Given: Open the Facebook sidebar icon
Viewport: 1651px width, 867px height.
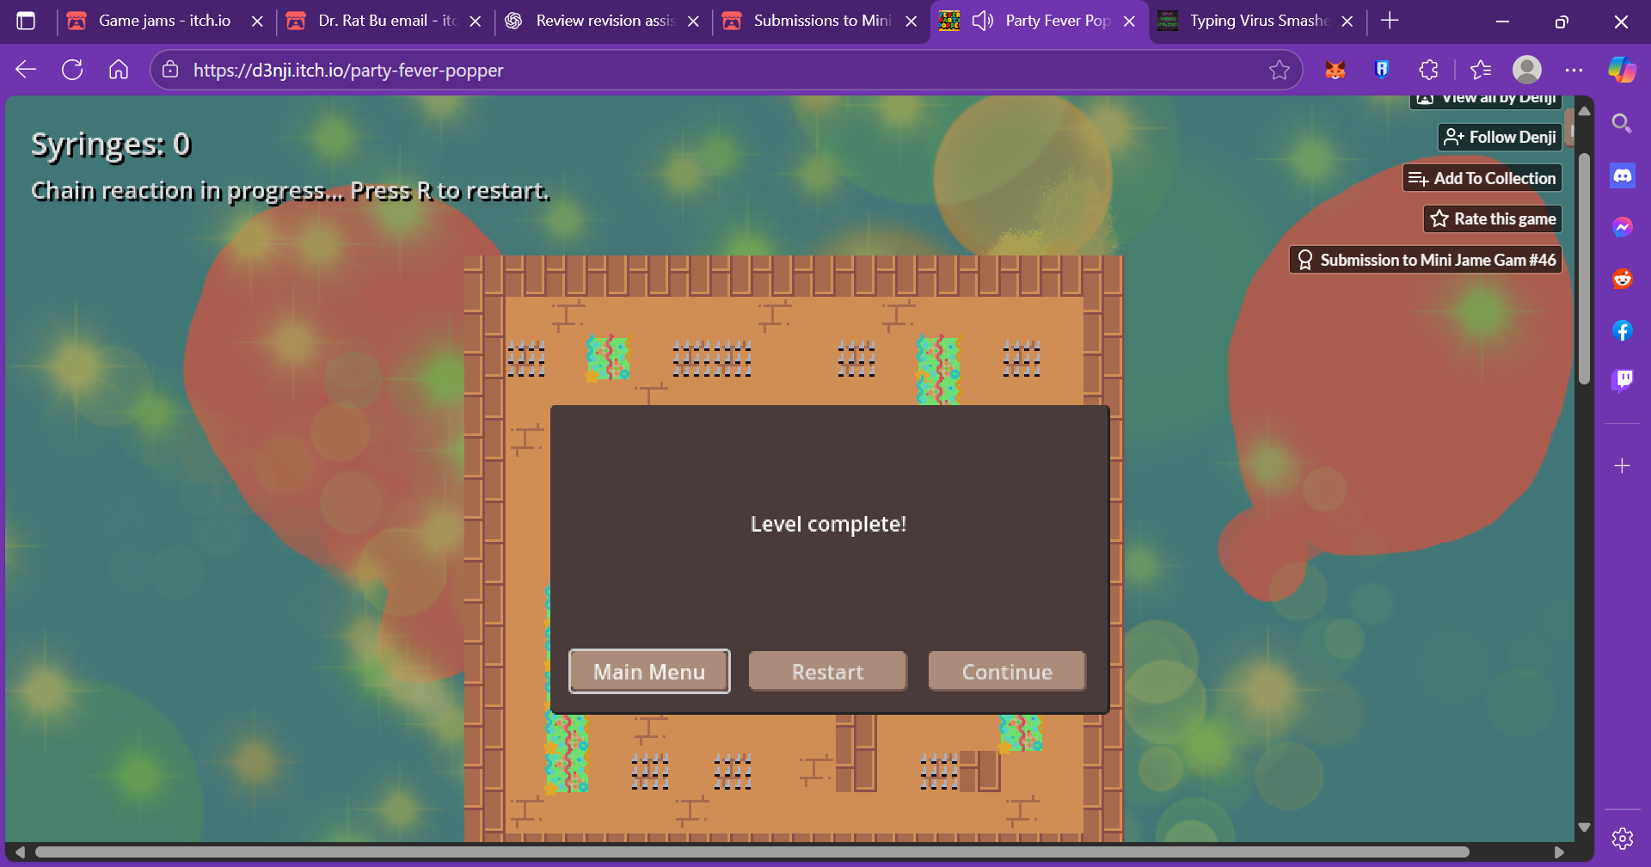Looking at the screenshot, I should click(1622, 330).
